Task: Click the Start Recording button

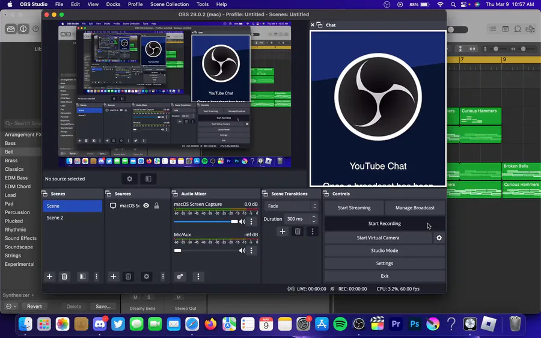Action: [385, 224]
